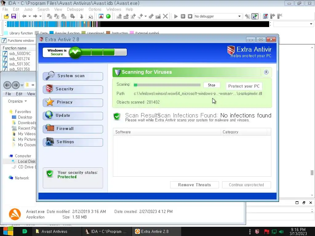Click Continue unprotected button

point(246,185)
